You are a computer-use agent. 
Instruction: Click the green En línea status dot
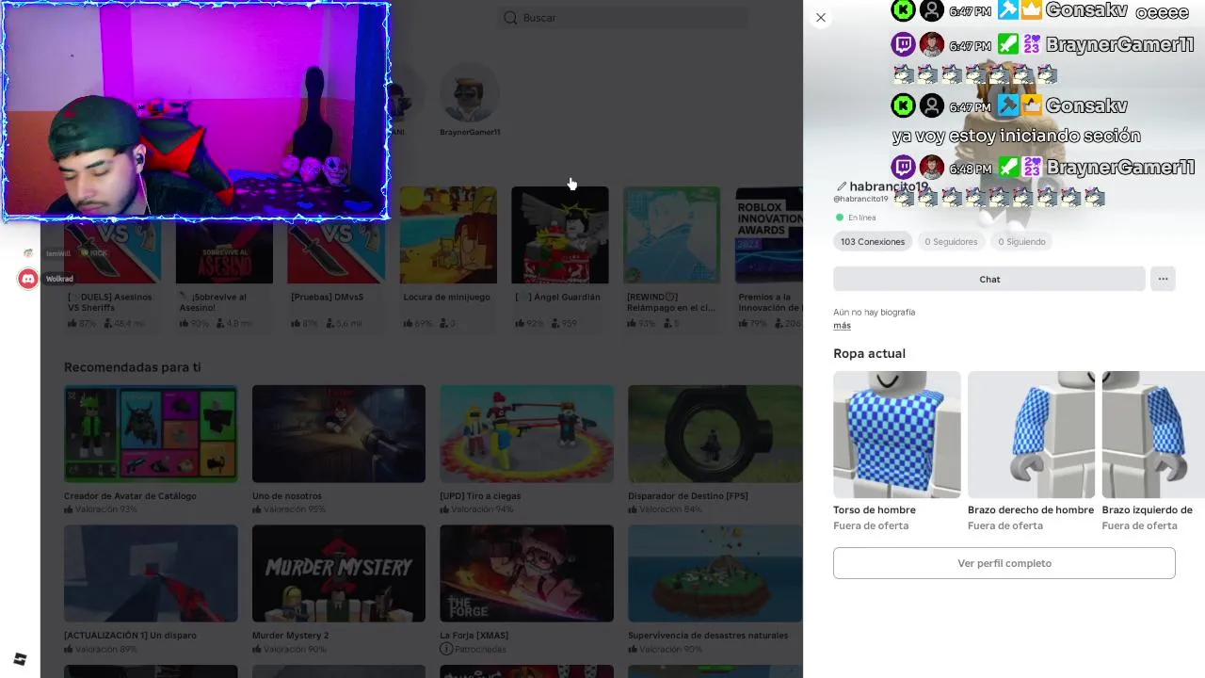[x=840, y=218]
